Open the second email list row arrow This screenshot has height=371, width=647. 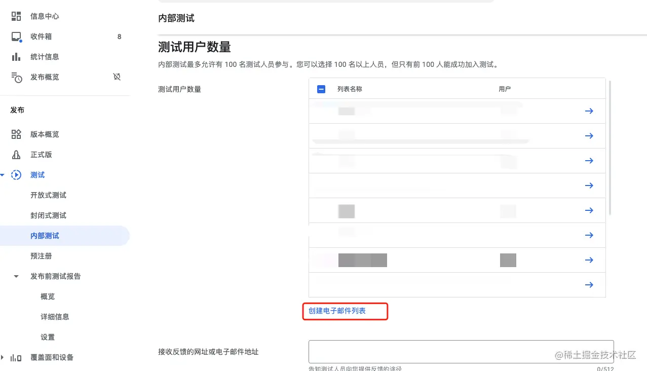tap(589, 136)
